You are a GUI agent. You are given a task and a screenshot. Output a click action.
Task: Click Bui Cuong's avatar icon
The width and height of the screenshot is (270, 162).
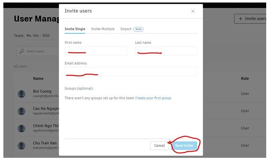pos(21,94)
